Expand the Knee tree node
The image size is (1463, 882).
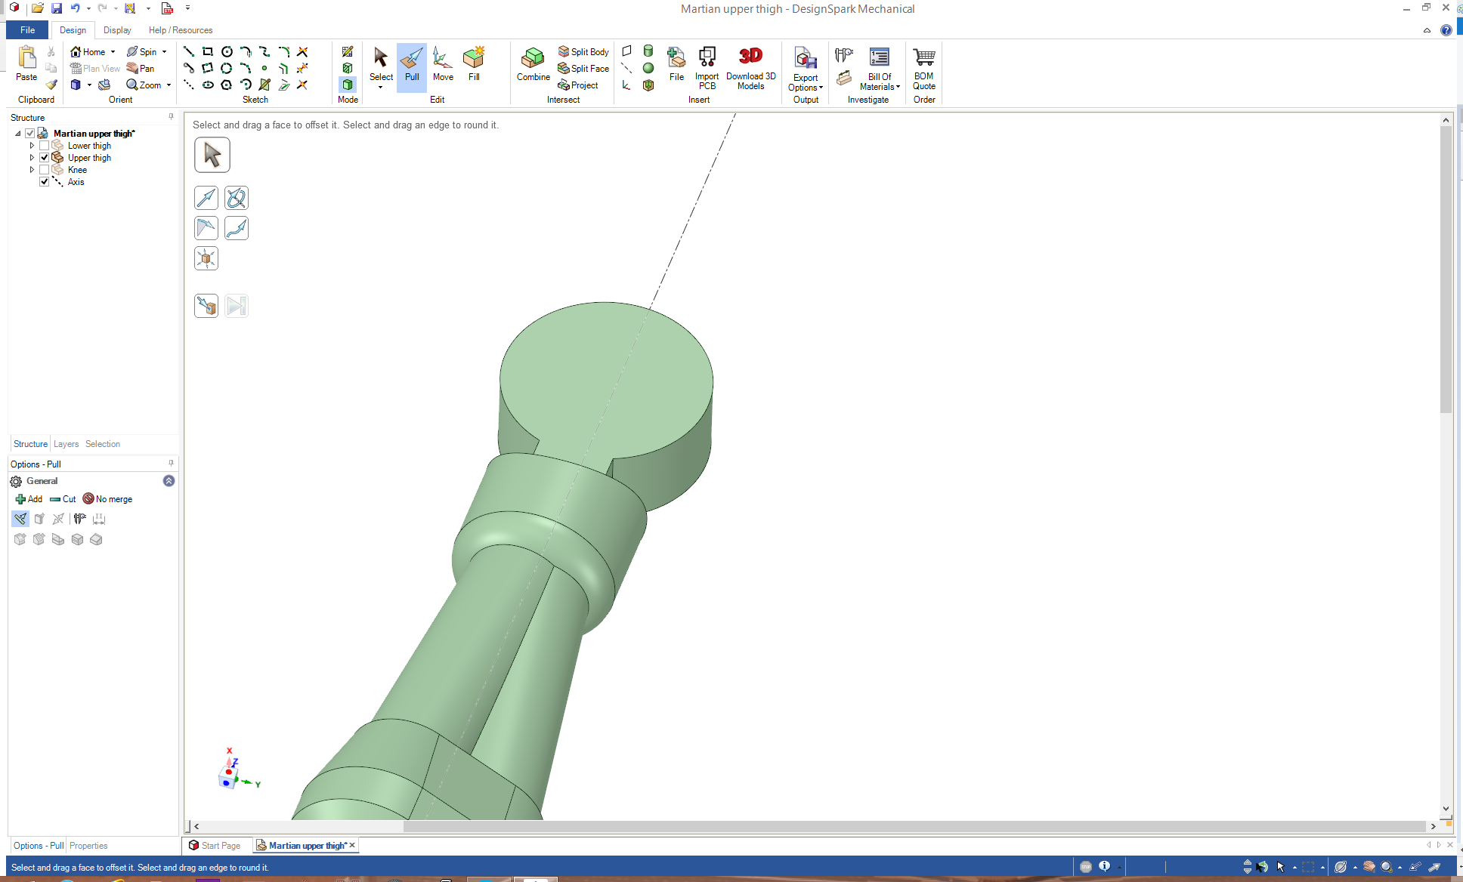(x=32, y=170)
